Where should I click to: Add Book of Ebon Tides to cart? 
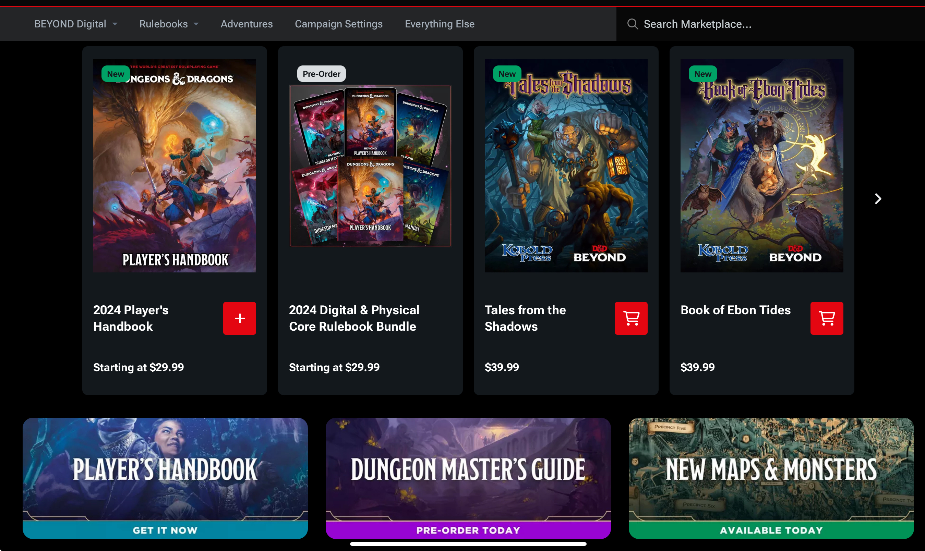click(827, 318)
